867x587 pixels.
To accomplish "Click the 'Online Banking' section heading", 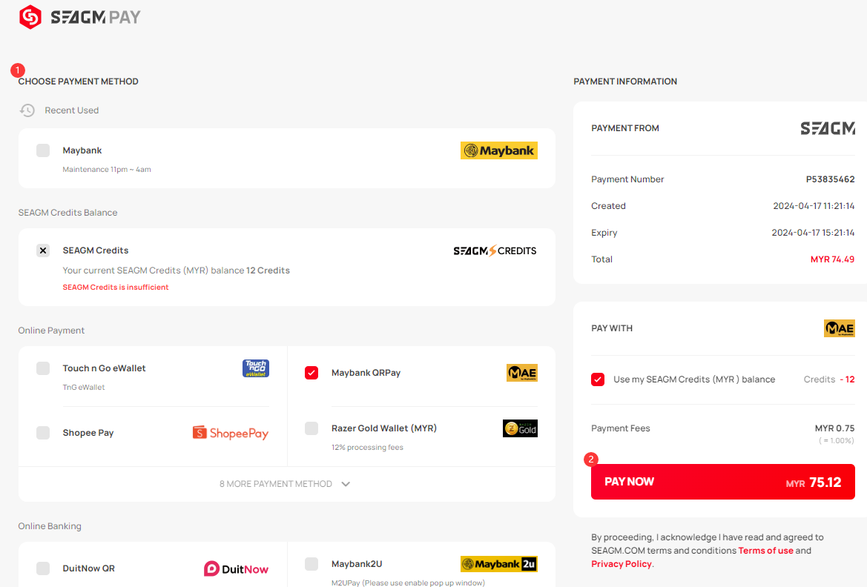I will click(50, 526).
